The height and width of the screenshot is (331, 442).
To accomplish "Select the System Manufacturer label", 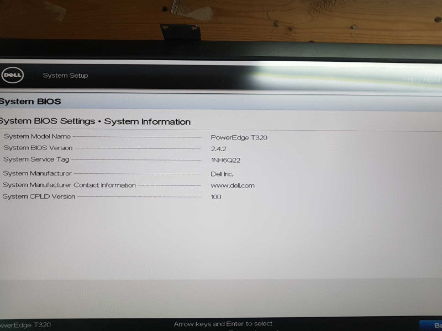I will [x=37, y=173].
